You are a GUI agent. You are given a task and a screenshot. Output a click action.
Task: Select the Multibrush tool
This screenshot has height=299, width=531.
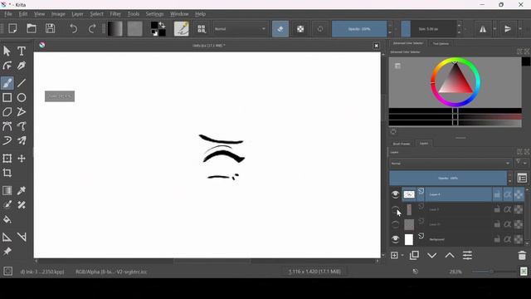point(22,140)
